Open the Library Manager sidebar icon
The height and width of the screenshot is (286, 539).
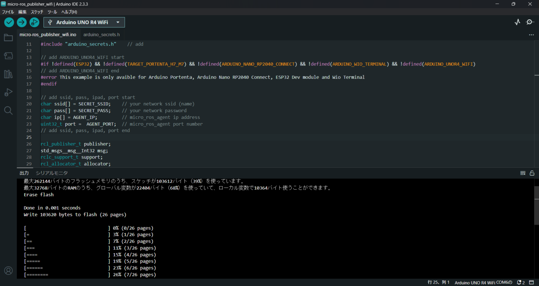tap(8, 74)
